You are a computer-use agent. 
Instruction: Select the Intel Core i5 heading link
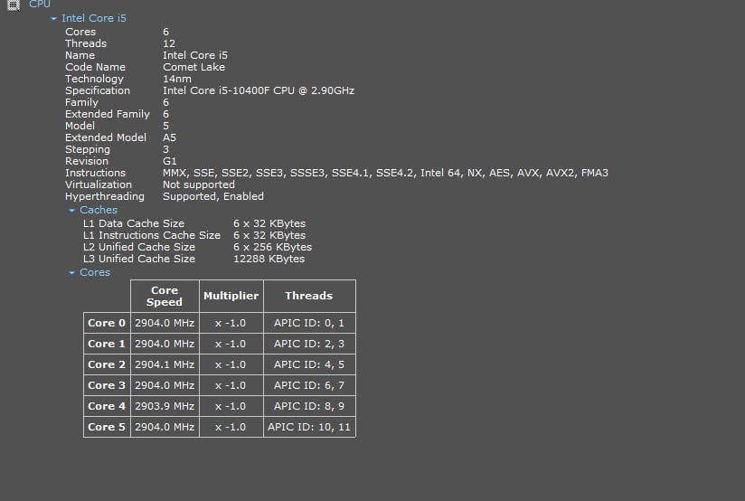(94, 18)
